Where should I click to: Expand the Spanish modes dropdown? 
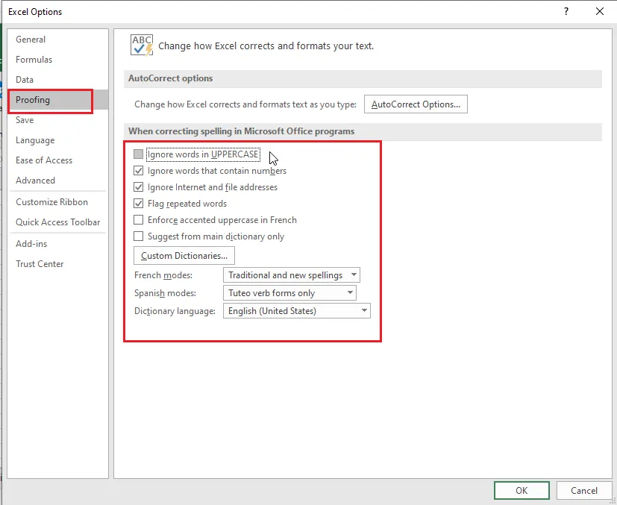pos(289,293)
